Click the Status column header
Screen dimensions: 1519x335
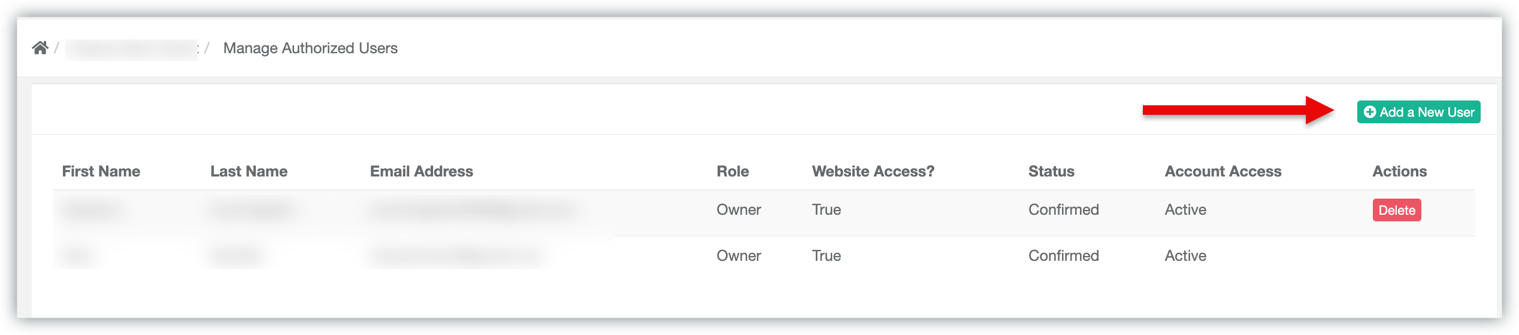pos(1051,171)
